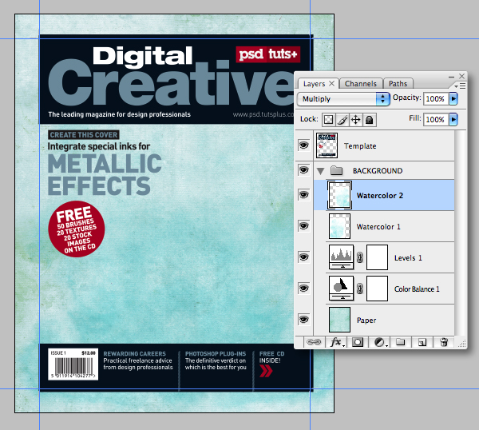Open the layer style fx menu
The height and width of the screenshot is (430, 479).
click(x=337, y=342)
